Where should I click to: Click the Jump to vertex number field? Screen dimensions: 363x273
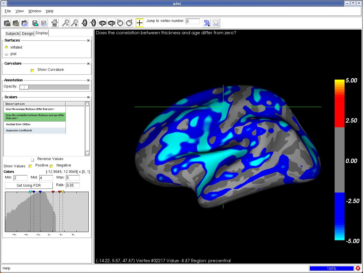tap(193, 21)
